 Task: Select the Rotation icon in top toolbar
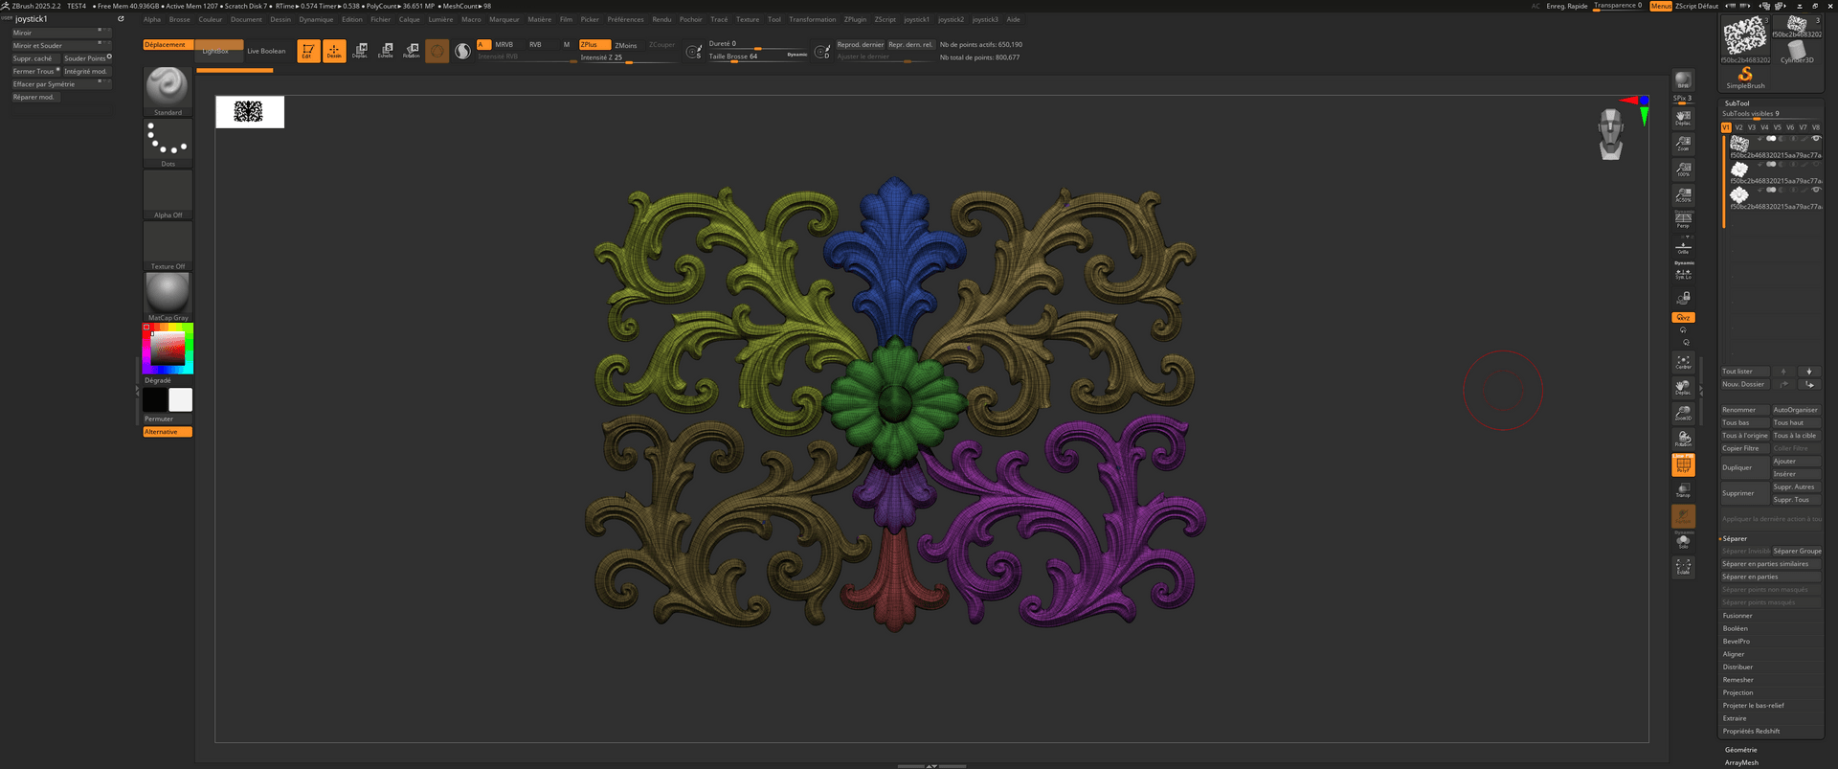point(412,51)
